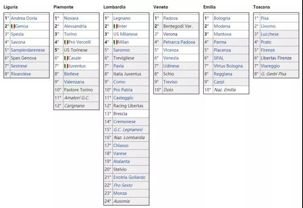The image size is (303, 208).
Task: Follow the Atalanta team link
Action: 121,162
